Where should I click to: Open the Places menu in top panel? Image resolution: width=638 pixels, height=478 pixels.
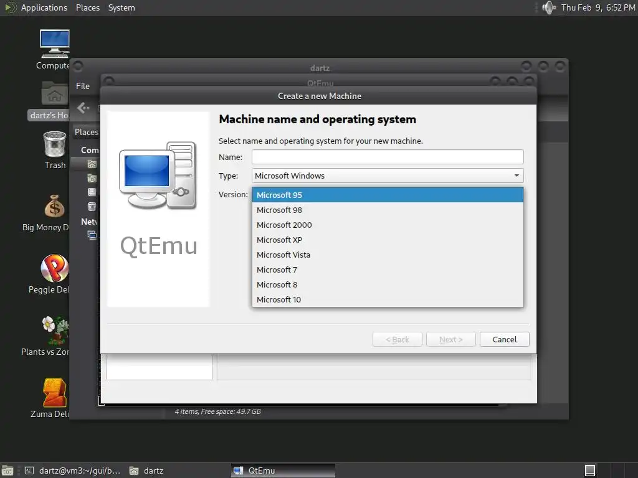click(x=87, y=7)
